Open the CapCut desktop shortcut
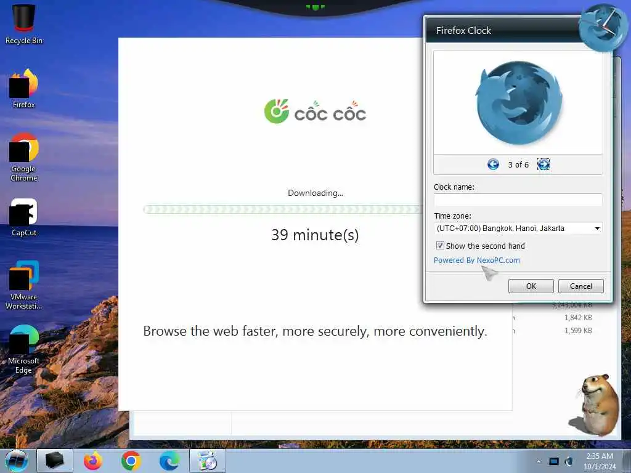631x473 pixels. (24, 217)
